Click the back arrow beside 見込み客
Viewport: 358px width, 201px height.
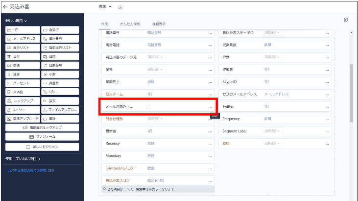coord(5,7)
